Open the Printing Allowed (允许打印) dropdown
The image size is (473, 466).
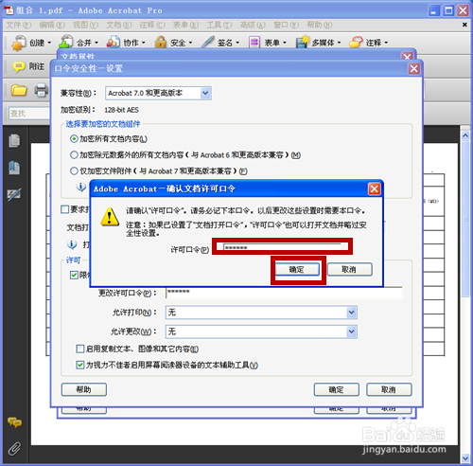tap(261, 313)
